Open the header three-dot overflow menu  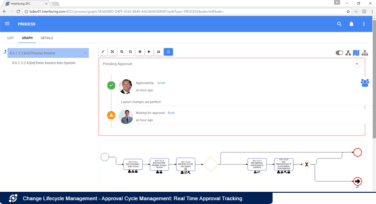point(364,24)
